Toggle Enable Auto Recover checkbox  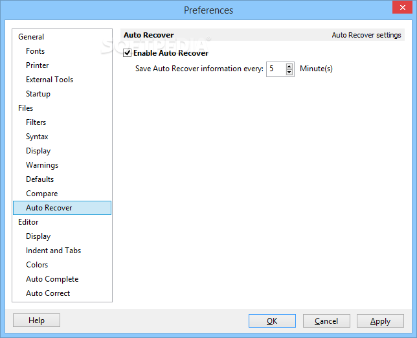click(127, 53)
